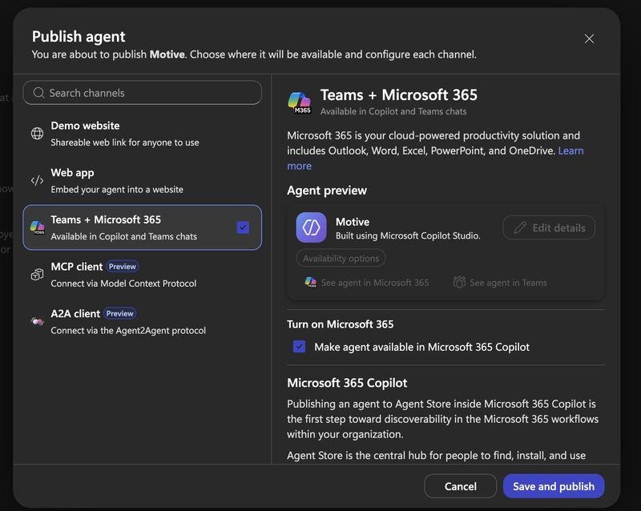Click the Copilot icon beside See agent in Microsoft 365

(x=311, y=282)
